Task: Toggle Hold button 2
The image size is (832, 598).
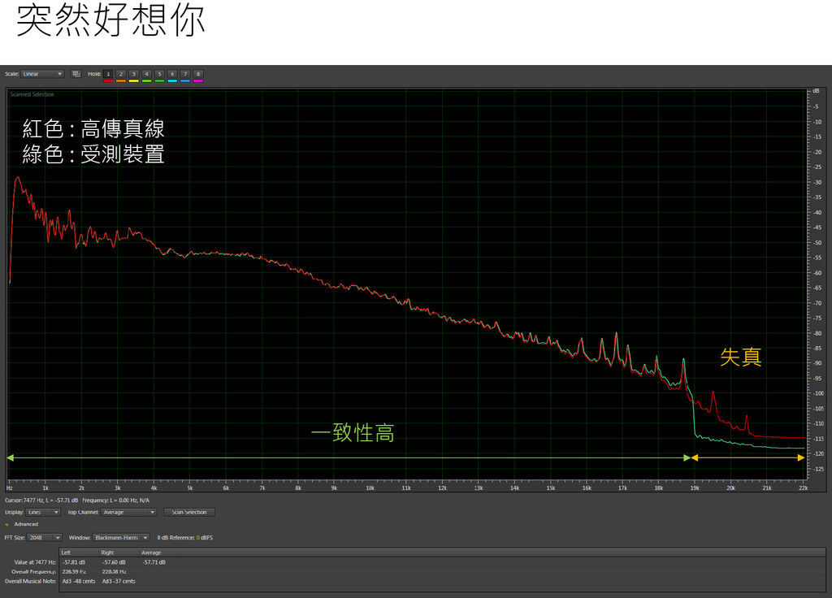Action: tap(121, 74)
